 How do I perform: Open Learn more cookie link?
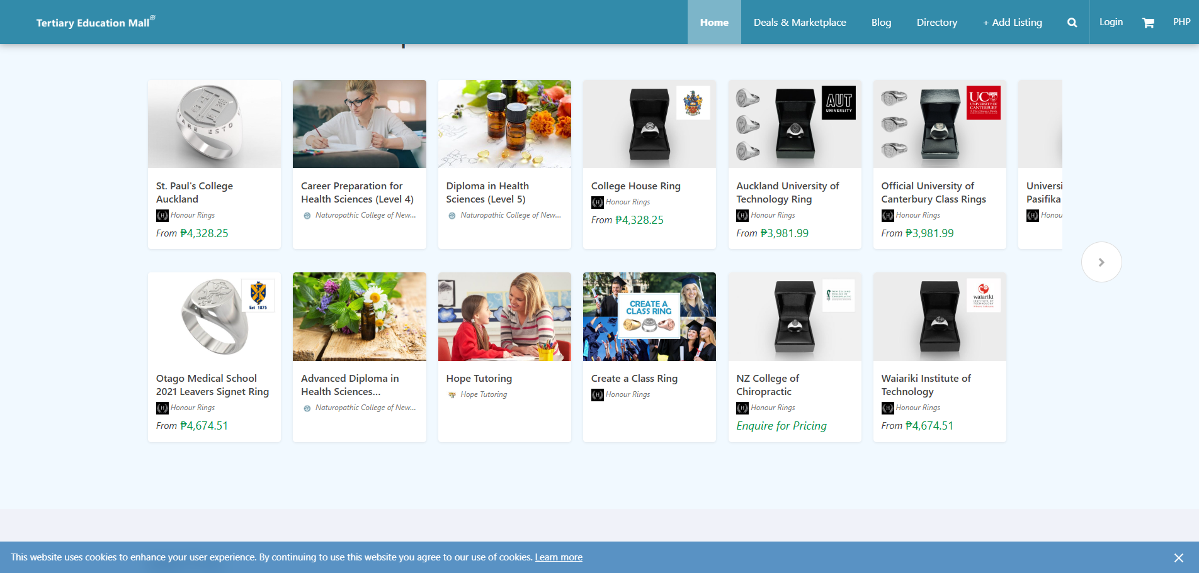(x=559, y=557)
